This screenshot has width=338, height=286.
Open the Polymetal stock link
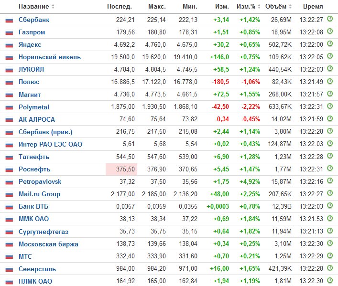pos(34,107)
